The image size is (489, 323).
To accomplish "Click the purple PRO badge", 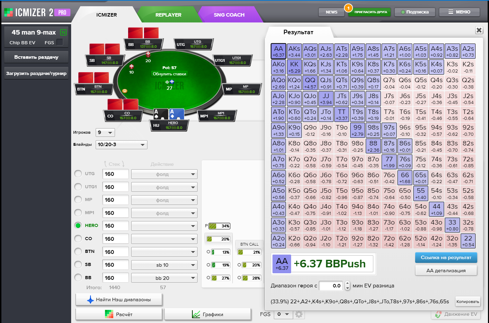I will click(63, 12).
